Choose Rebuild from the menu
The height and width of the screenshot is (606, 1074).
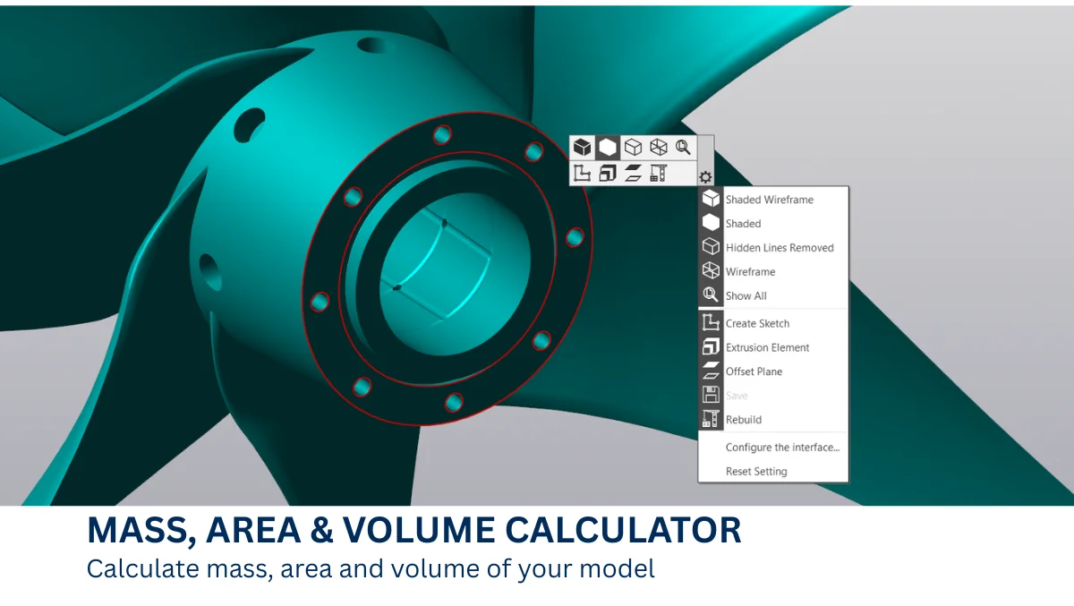click(x=772, y=420)
